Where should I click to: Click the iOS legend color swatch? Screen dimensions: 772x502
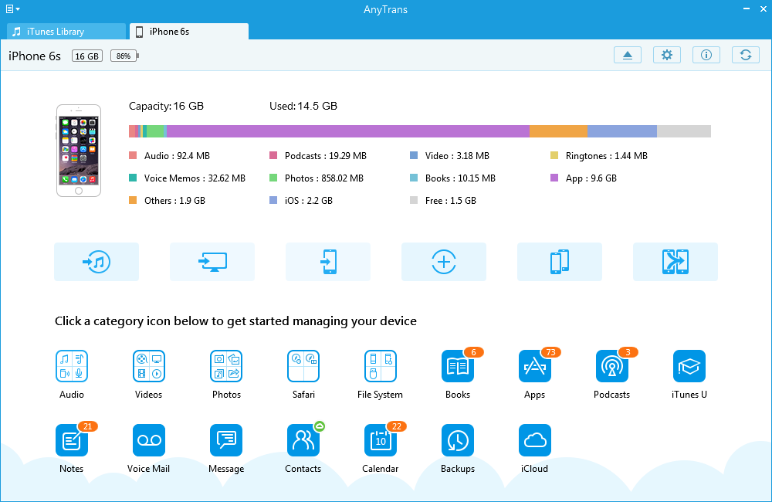(273, 200)
